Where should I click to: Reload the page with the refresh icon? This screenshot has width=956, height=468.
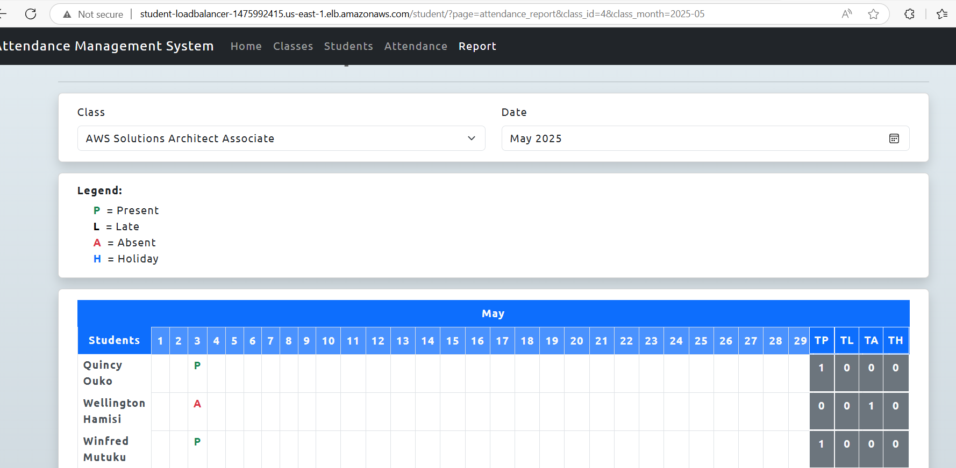click(31, 14)
